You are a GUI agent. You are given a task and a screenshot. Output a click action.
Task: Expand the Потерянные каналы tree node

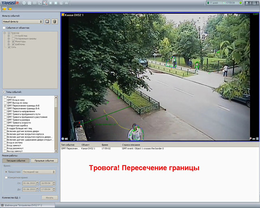click(x=9, y=39)
